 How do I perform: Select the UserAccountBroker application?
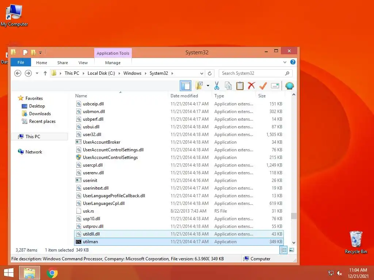point(179,142)
